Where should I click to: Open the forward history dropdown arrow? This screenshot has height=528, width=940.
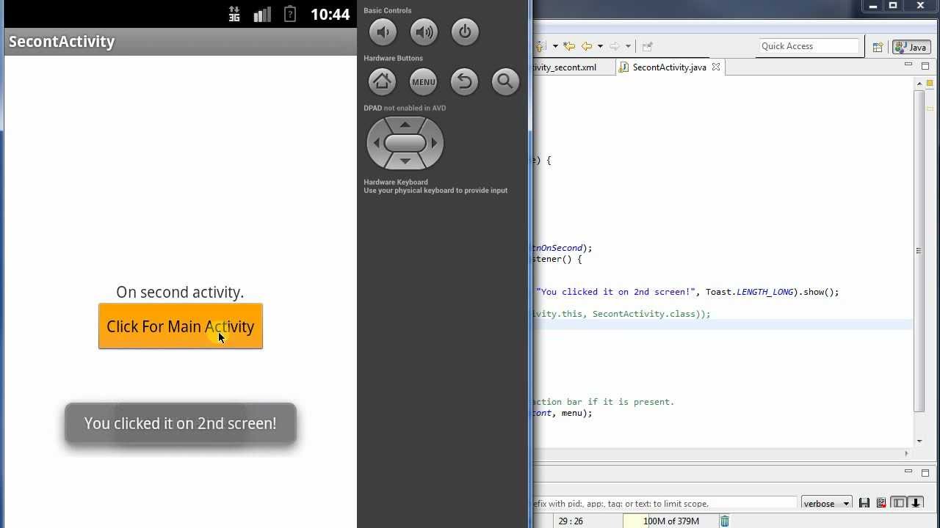(628, 46)
